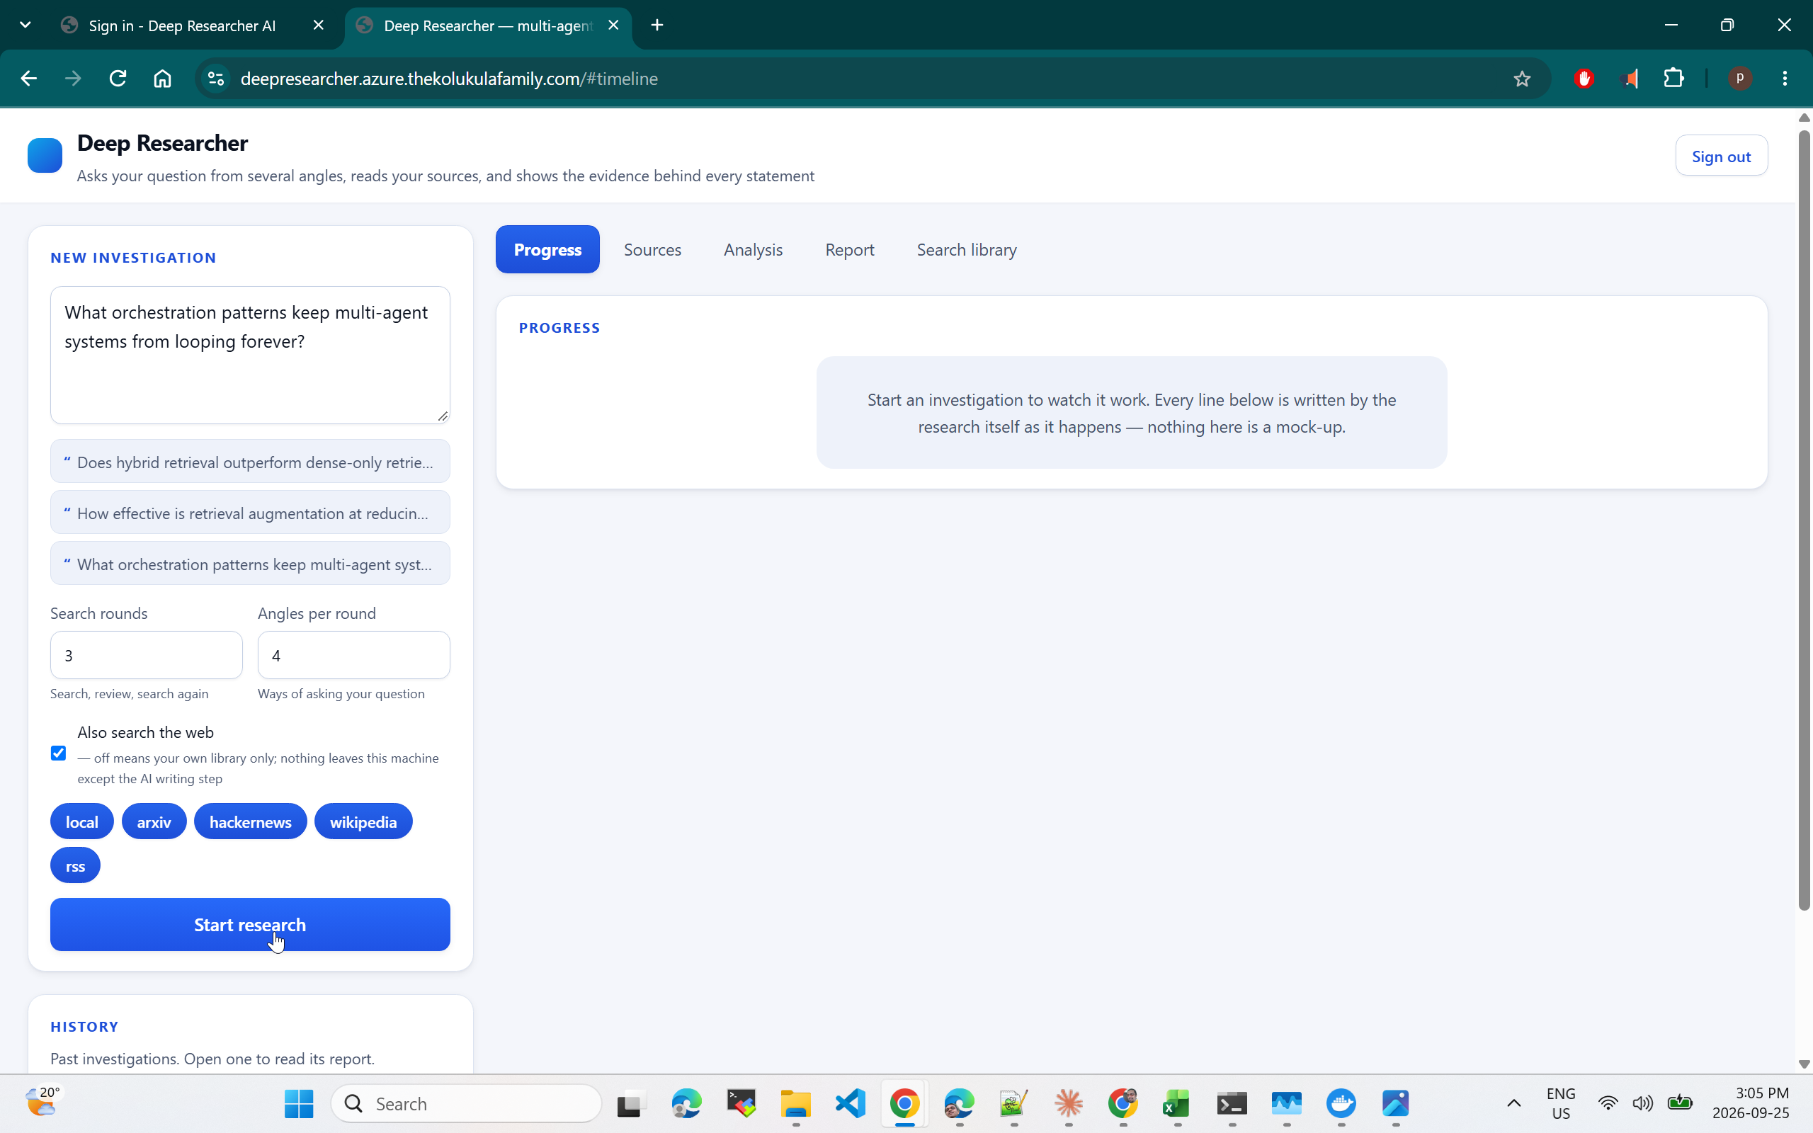Viewport: 1813px width, 1133px height.
Task: Switch to the Sources tab
Action: [652, 249]
